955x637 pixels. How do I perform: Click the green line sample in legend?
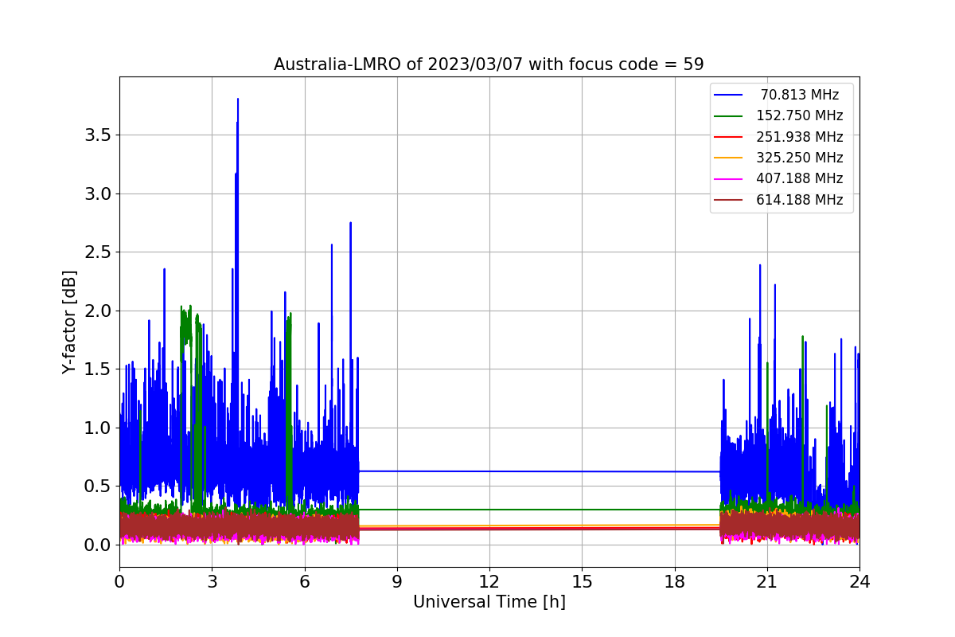[x=729, y=116]
